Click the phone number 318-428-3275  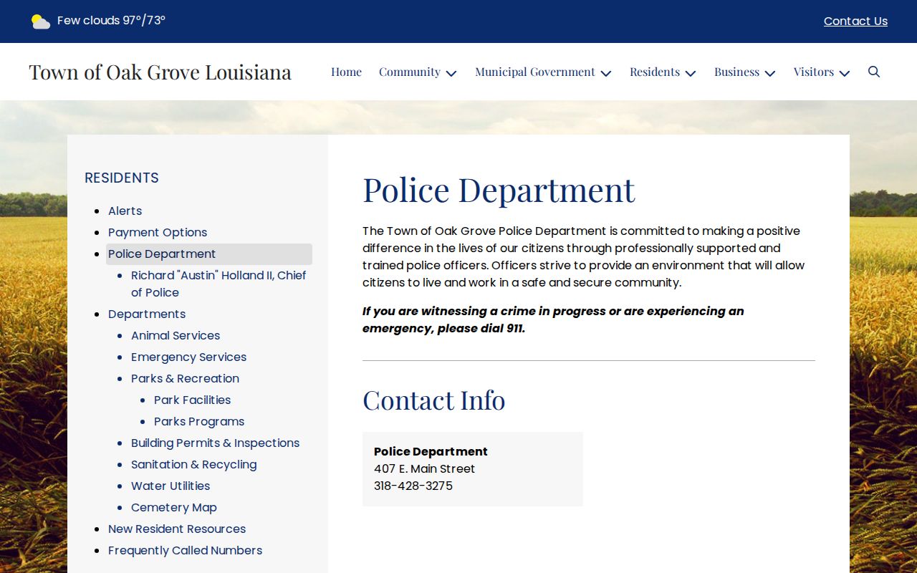coord(413,486)
